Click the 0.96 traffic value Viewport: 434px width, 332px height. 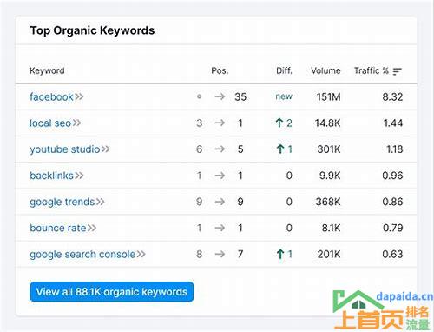392,176
